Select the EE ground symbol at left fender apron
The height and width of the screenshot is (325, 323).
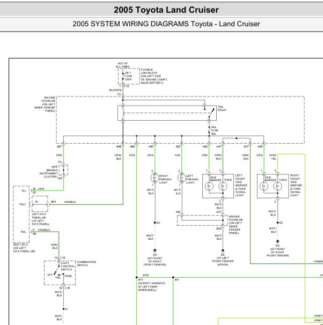[223, 250]
